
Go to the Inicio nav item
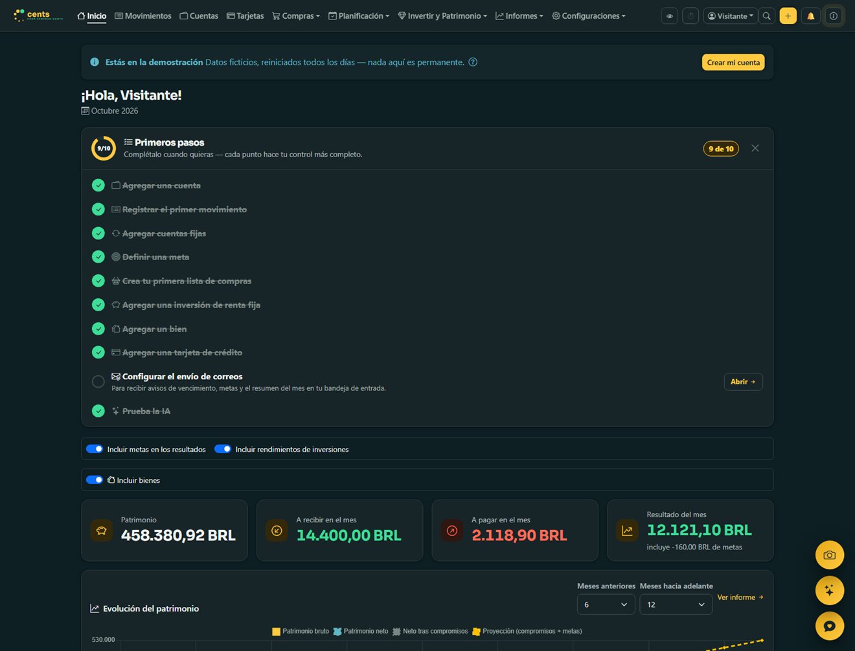click(x=91, y=16)
